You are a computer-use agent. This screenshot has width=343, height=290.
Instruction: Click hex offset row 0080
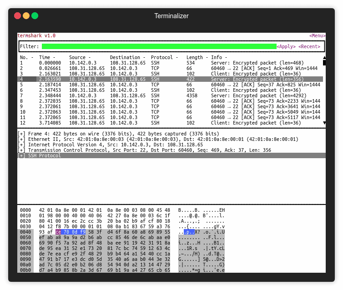tap(25, 254)
